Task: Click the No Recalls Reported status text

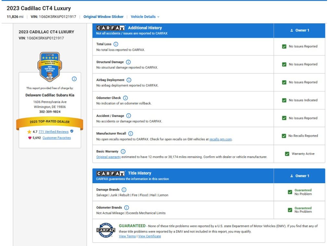Action: (x=303, y=136)
